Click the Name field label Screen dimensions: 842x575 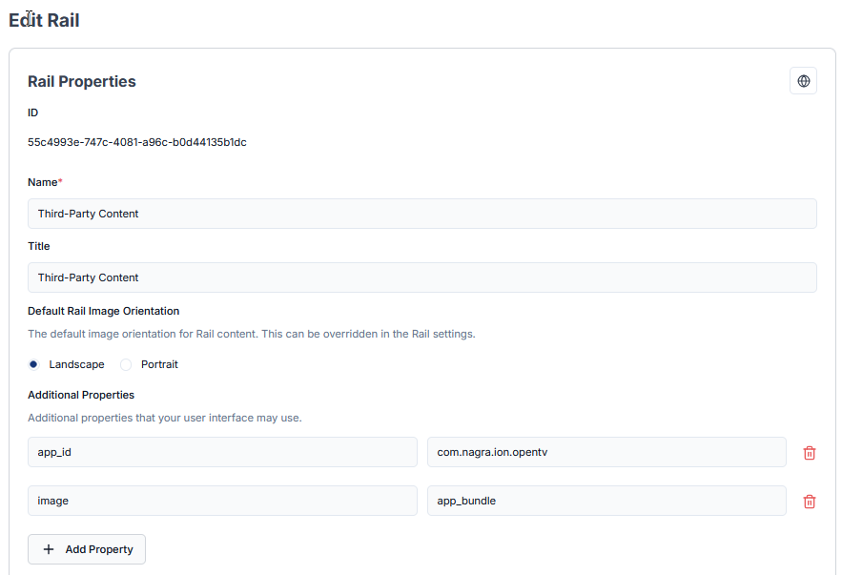pyautogui.click(x=44, y=182)
